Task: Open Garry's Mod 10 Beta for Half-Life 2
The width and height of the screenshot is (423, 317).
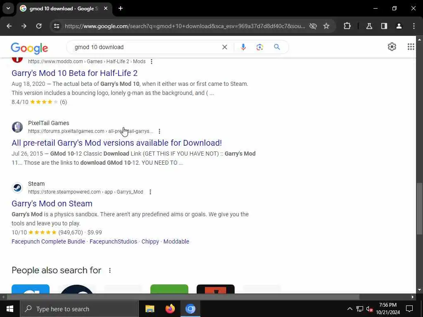Action: [x=74, y=73]
